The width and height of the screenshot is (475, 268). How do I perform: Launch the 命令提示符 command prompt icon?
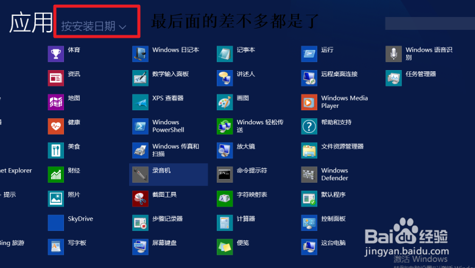(225, 174)
